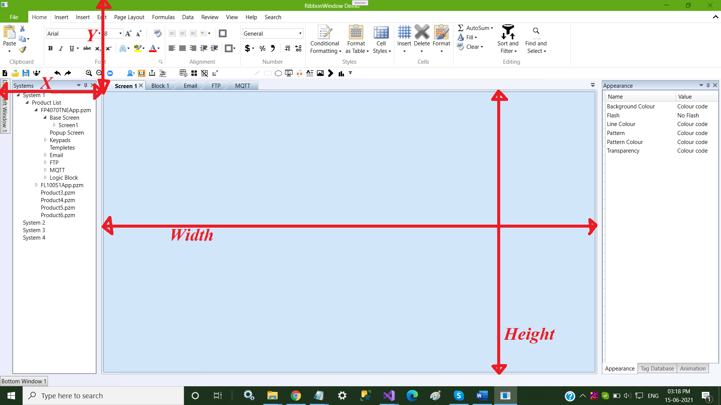
Task: Click the font colour red A swatch
Action: 152,48
